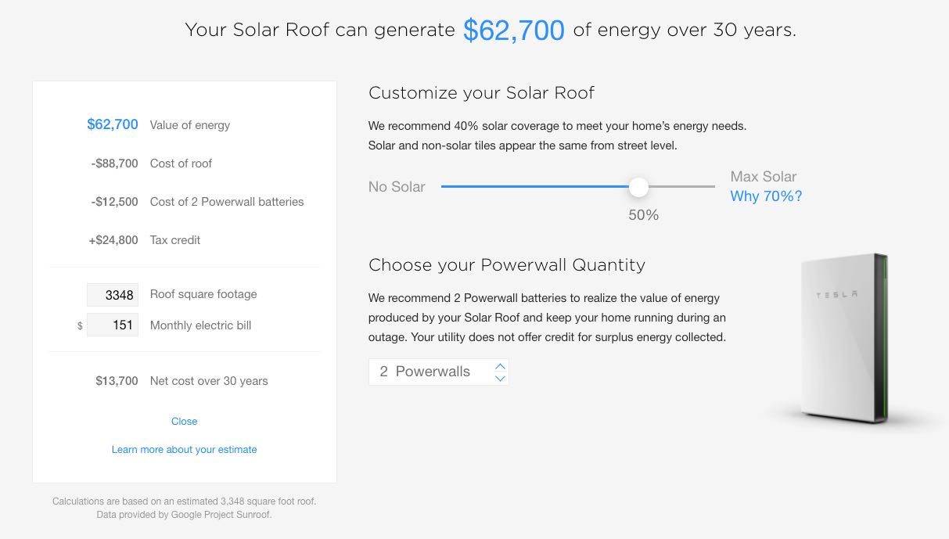Click the Close link in estimate panel
949x539 pixels.
click(185, 421)
